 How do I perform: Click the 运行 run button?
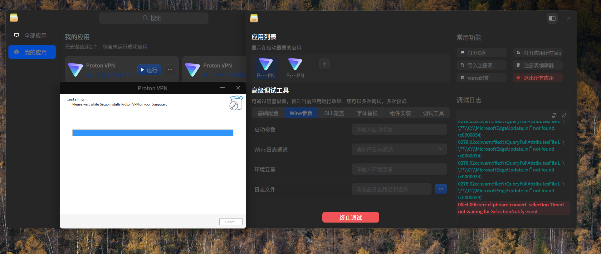tap(149, 70)
